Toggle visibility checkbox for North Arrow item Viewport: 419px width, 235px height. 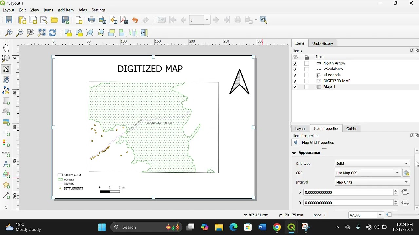tap(295, 63)
